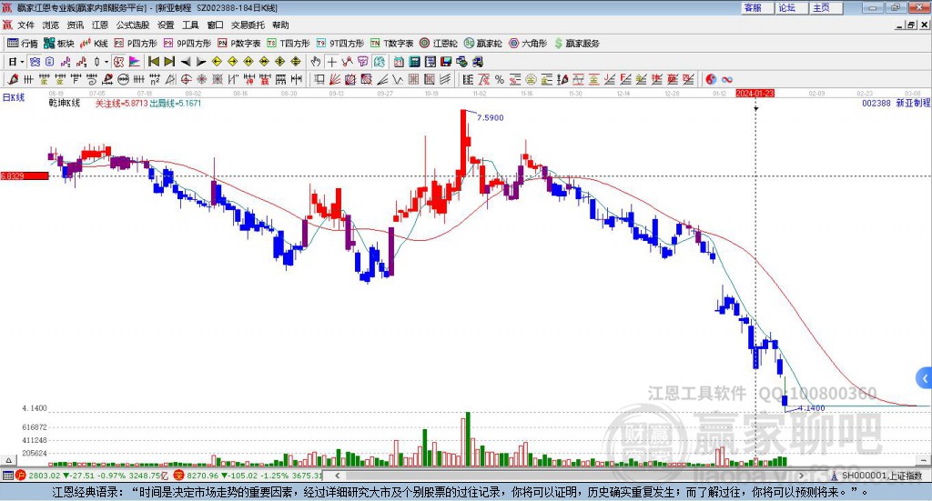Click the red 5.8329 price tag
Screen dimensions: 932x501
[x=25, y=175]
